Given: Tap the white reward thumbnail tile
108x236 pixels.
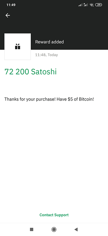Looking at the screenshot, I should 18,47.
